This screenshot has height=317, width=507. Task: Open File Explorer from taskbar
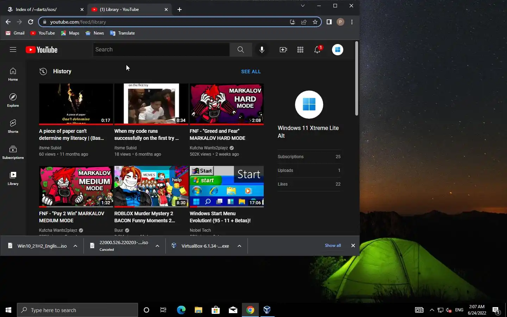198,310
